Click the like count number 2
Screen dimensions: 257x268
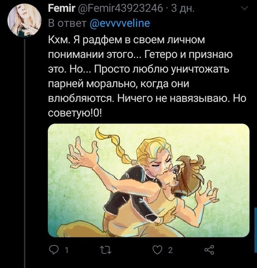click(x=170, y=251)
